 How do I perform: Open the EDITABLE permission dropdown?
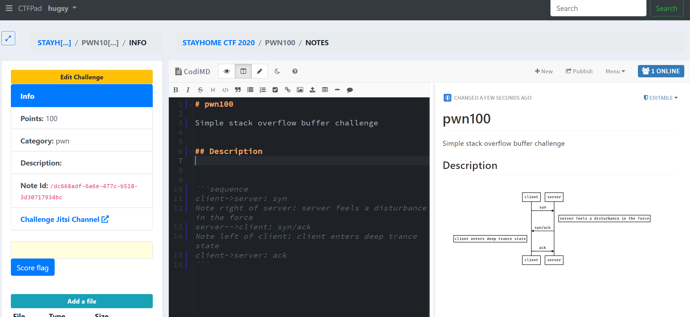point(661,98)
